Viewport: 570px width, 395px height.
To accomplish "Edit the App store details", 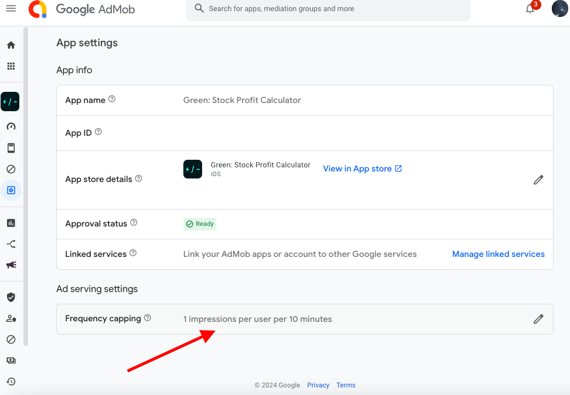I will (538, 180).
